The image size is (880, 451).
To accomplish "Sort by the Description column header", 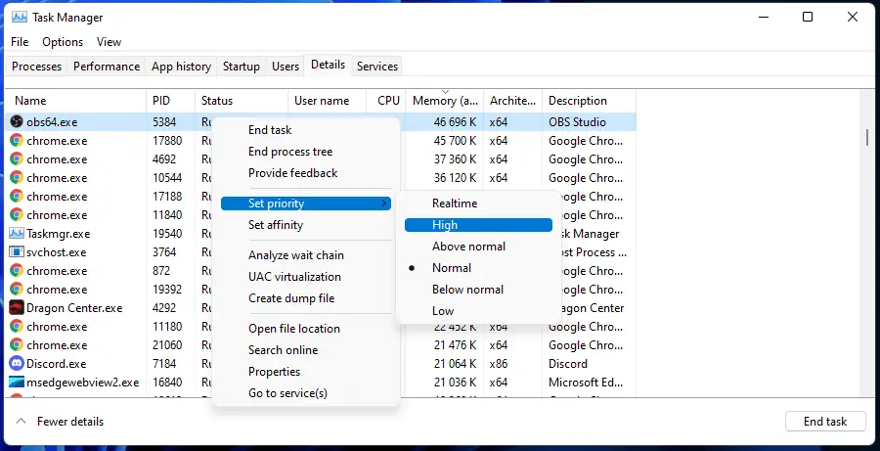I will [590, 101].
